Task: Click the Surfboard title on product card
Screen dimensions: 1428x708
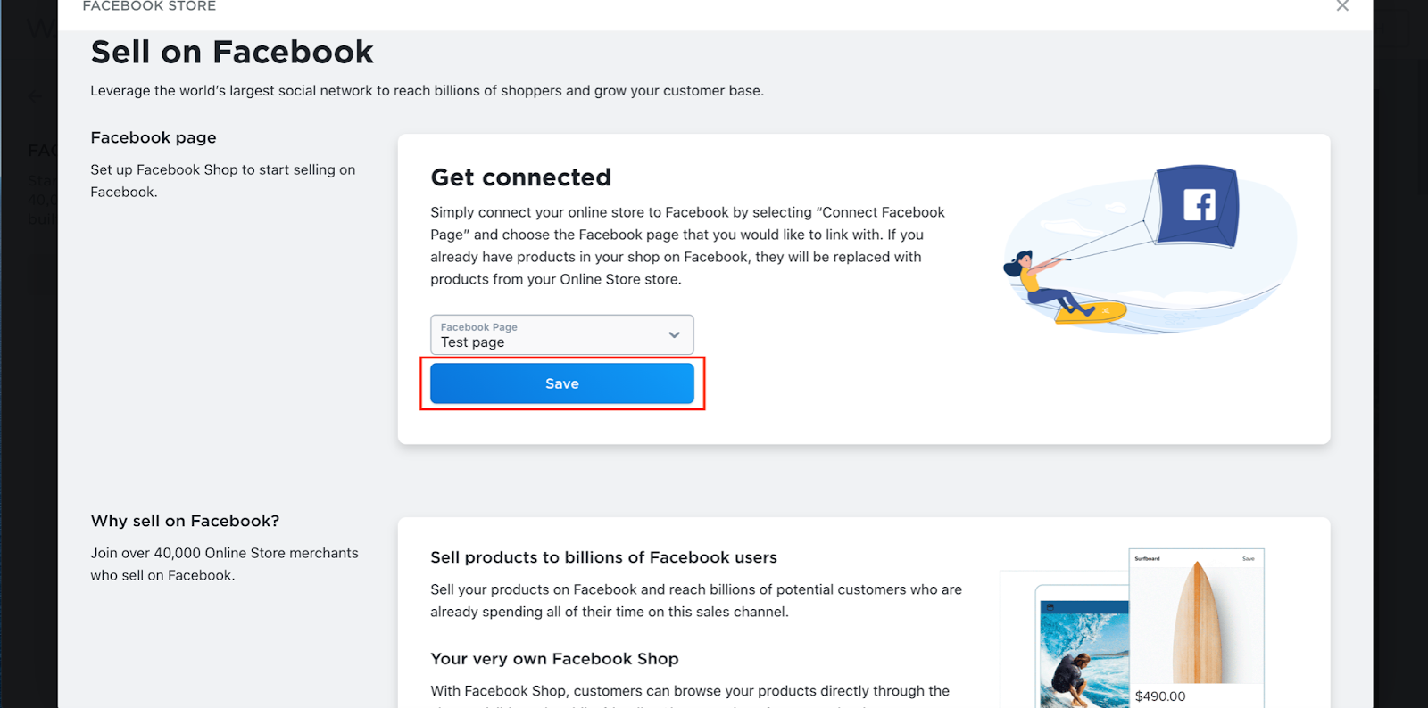Action: tap(1147, 559)
